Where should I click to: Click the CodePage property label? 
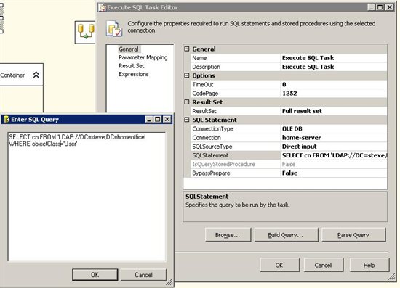(x=205, y=94)
